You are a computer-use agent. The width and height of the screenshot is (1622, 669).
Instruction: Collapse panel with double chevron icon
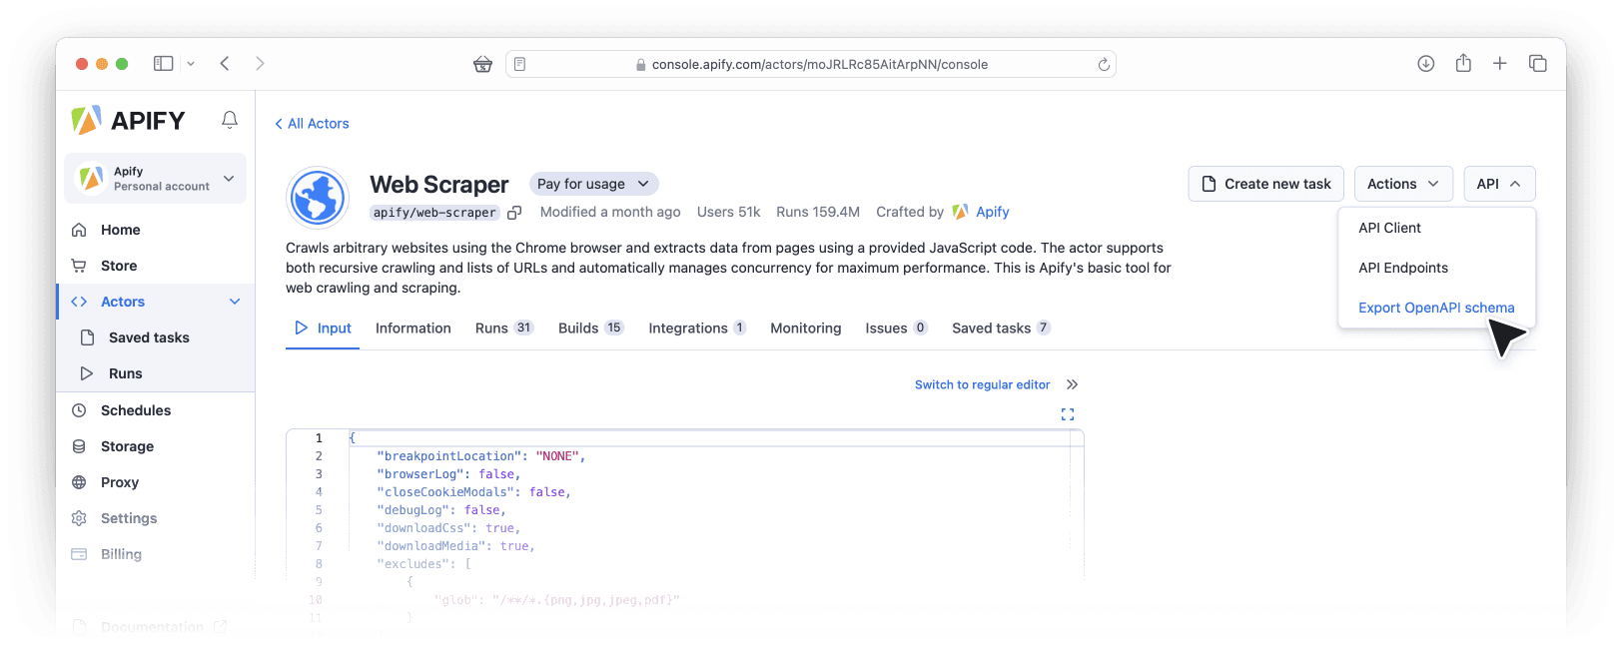point(1072,384)
